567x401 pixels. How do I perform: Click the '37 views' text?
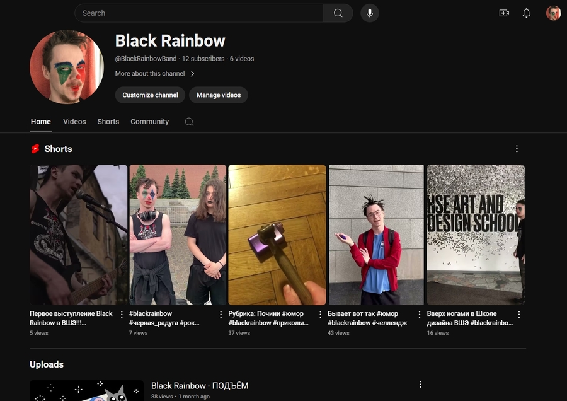click(x=239, y=333)
